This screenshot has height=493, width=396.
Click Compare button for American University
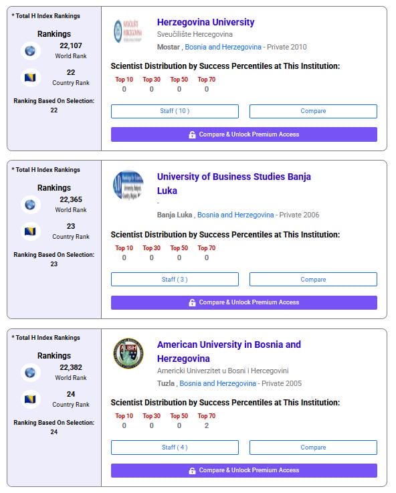click(x=313, y=448)
